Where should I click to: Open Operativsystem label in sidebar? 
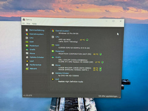pyautogui.click(x=37, y=34)
